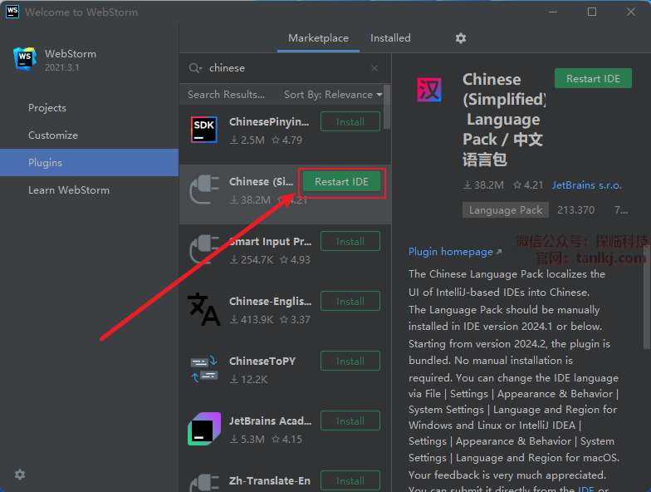The width and height of the screenshot is (651, 492).
Task: Click the Chinese language pack detail logo
Action: [428, 90]
